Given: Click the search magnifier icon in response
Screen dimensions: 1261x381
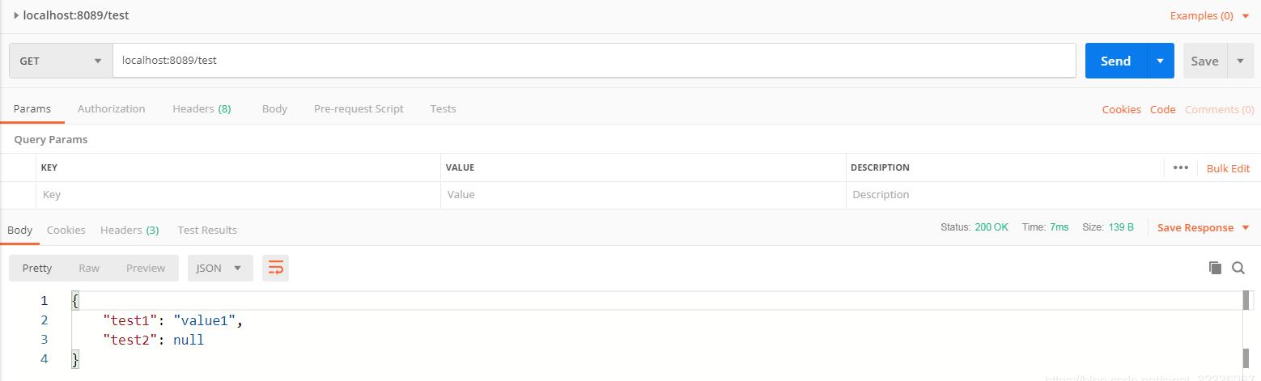Looking at the screenshot, I should [x=1238, y=268].
